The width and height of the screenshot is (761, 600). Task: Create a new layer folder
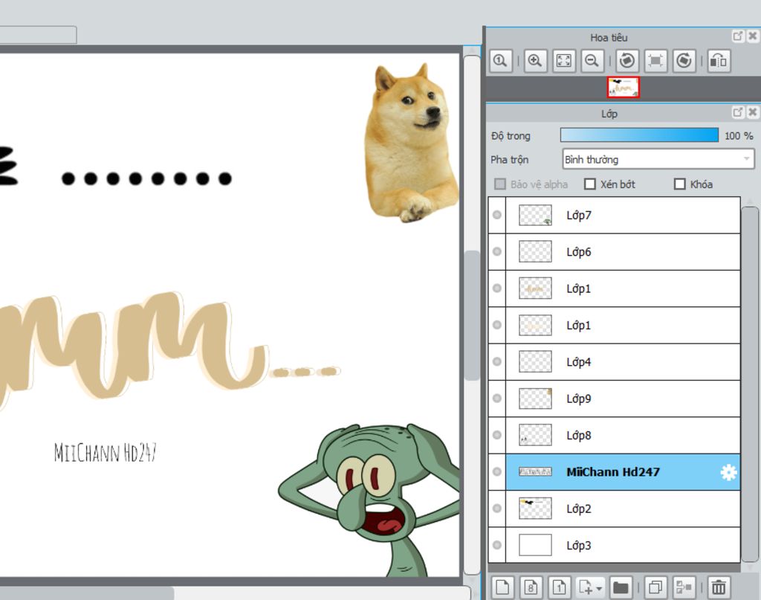621,587
